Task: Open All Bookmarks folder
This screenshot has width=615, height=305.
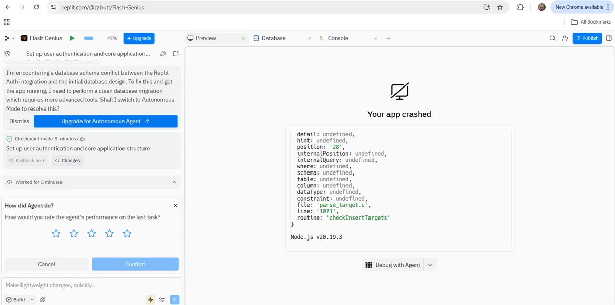Action: [x=591, y=22]
